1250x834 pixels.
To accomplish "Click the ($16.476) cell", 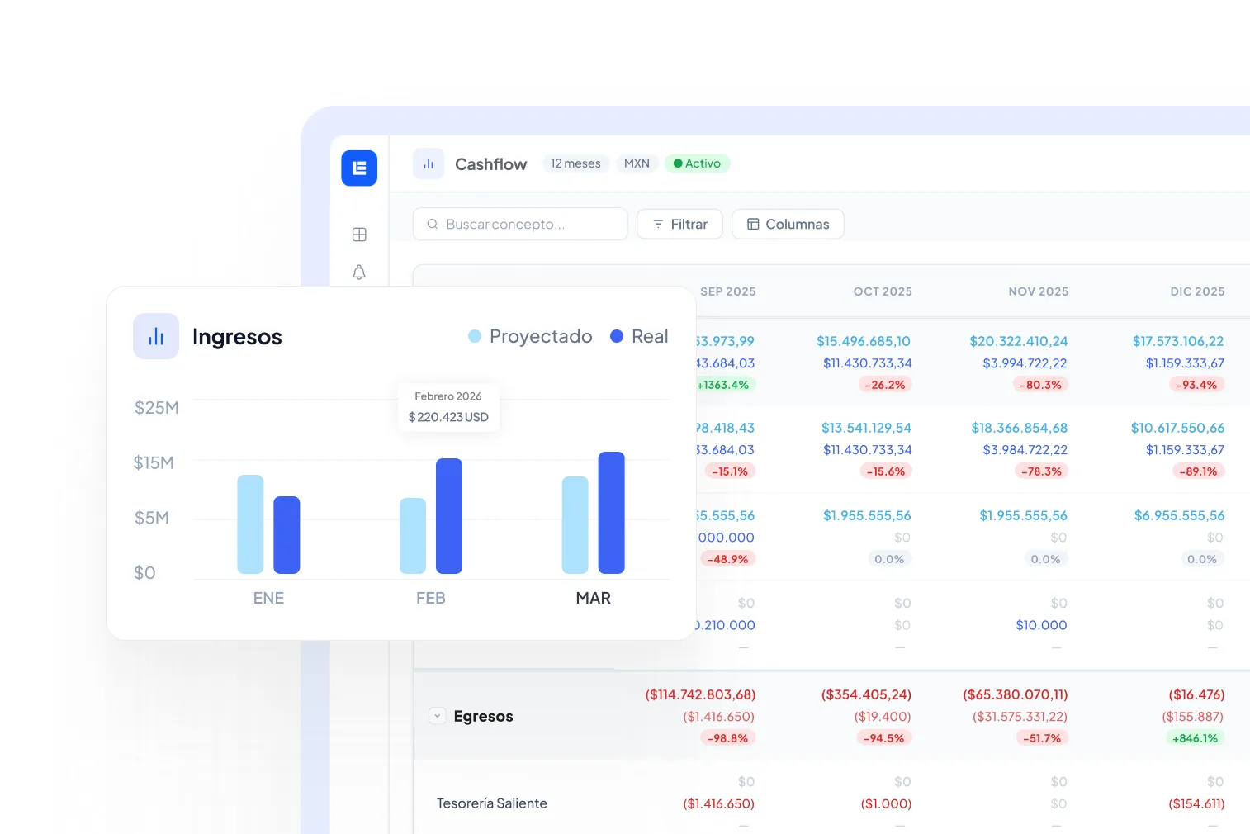I will point(1197,694).
